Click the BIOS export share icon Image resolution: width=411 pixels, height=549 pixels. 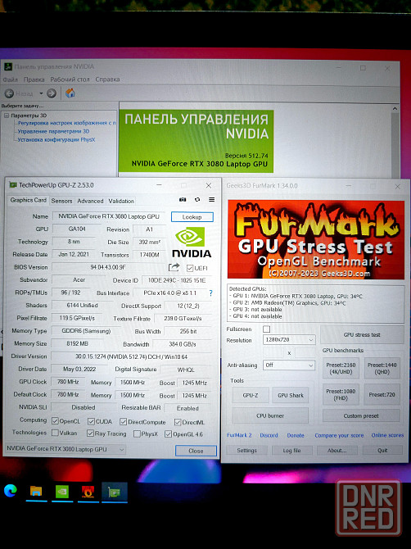(174, 267)
